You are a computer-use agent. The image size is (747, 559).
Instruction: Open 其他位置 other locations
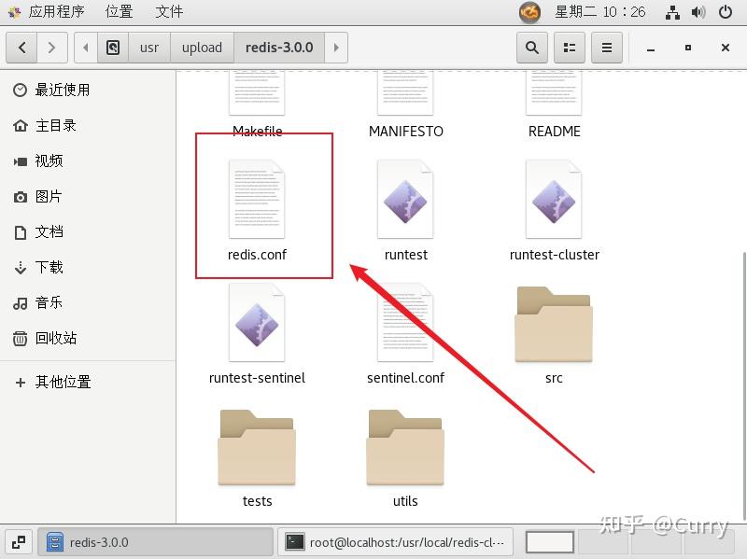[88, 382]
